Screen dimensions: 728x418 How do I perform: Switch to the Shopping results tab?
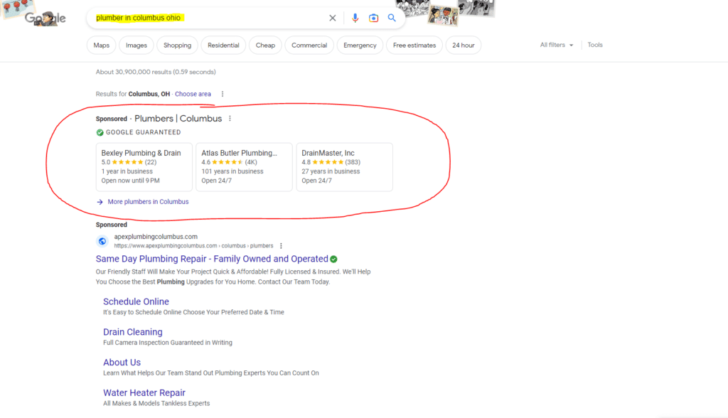(x=177, y=45)
